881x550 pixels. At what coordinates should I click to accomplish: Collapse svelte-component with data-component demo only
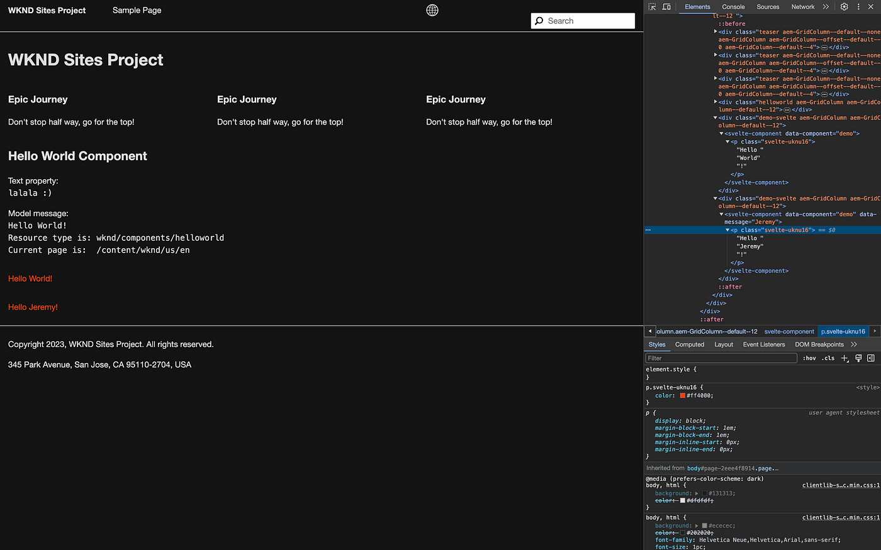[x=722, y=133]
